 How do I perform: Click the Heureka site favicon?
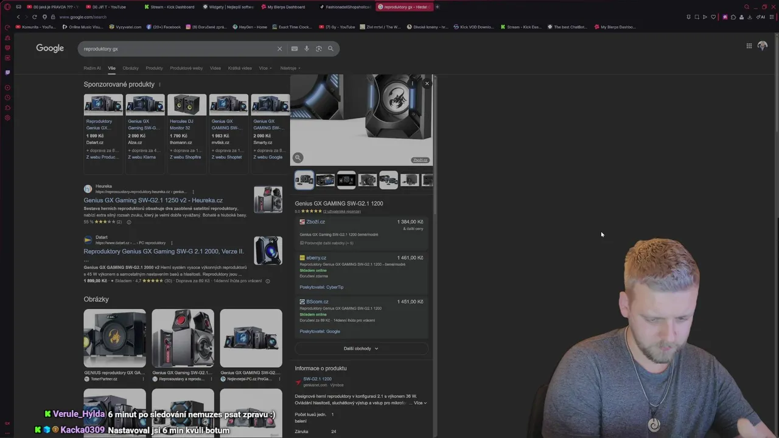88,189
